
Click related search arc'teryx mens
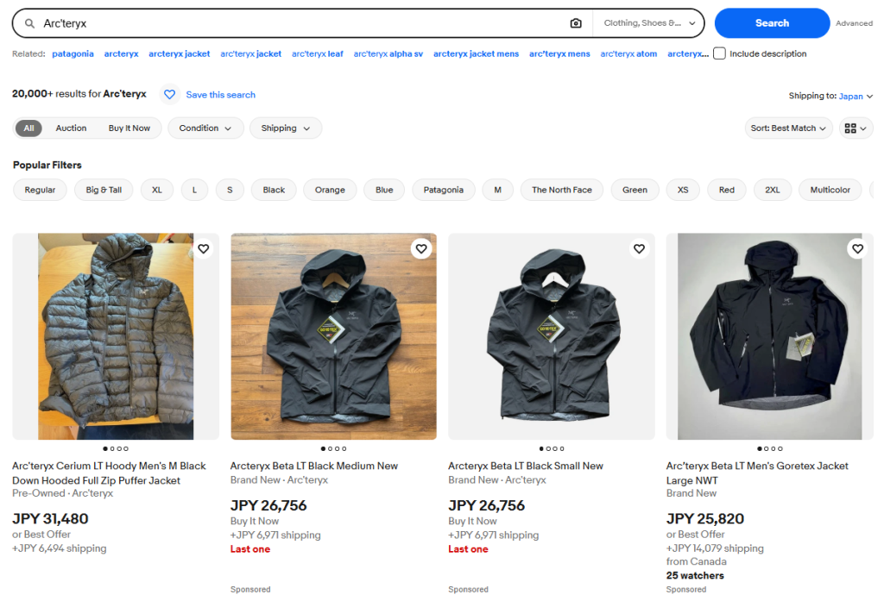559,53
